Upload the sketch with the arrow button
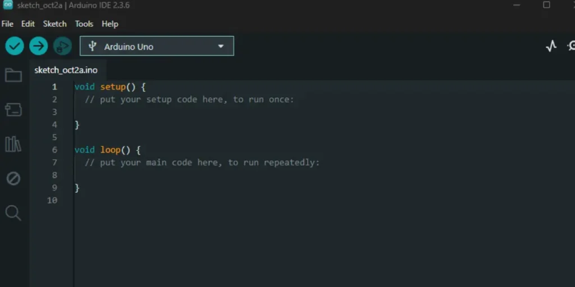 pyautogui.click(x=38, y=46)
